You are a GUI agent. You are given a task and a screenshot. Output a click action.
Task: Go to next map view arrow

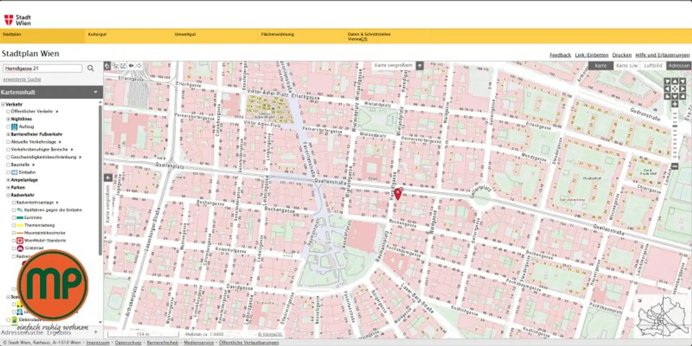[139, 66]
